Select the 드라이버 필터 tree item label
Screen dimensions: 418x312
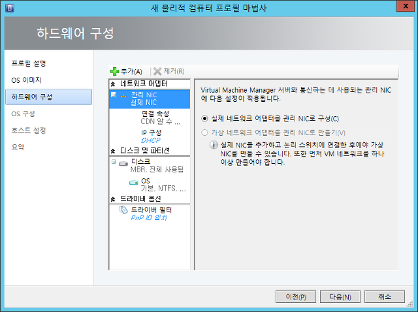click(x=151, y=210)
